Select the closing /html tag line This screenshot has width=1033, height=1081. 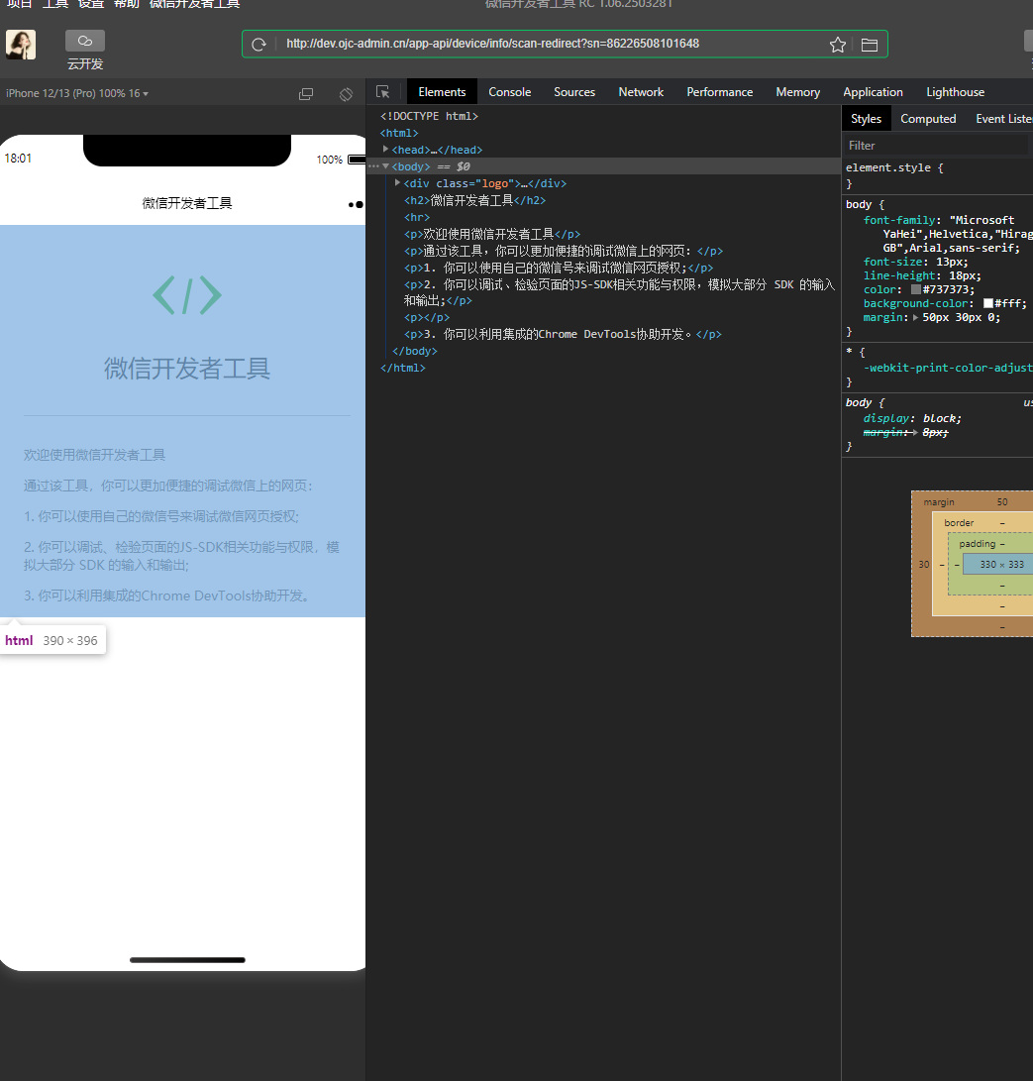402,368
